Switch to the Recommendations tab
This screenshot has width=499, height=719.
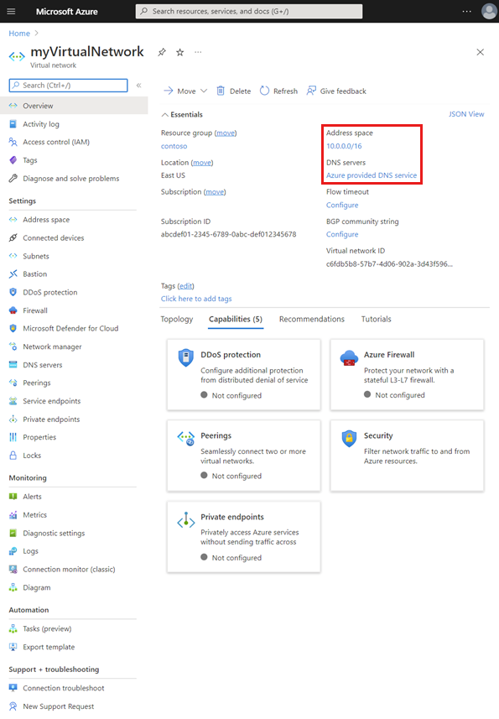(312, 319)
